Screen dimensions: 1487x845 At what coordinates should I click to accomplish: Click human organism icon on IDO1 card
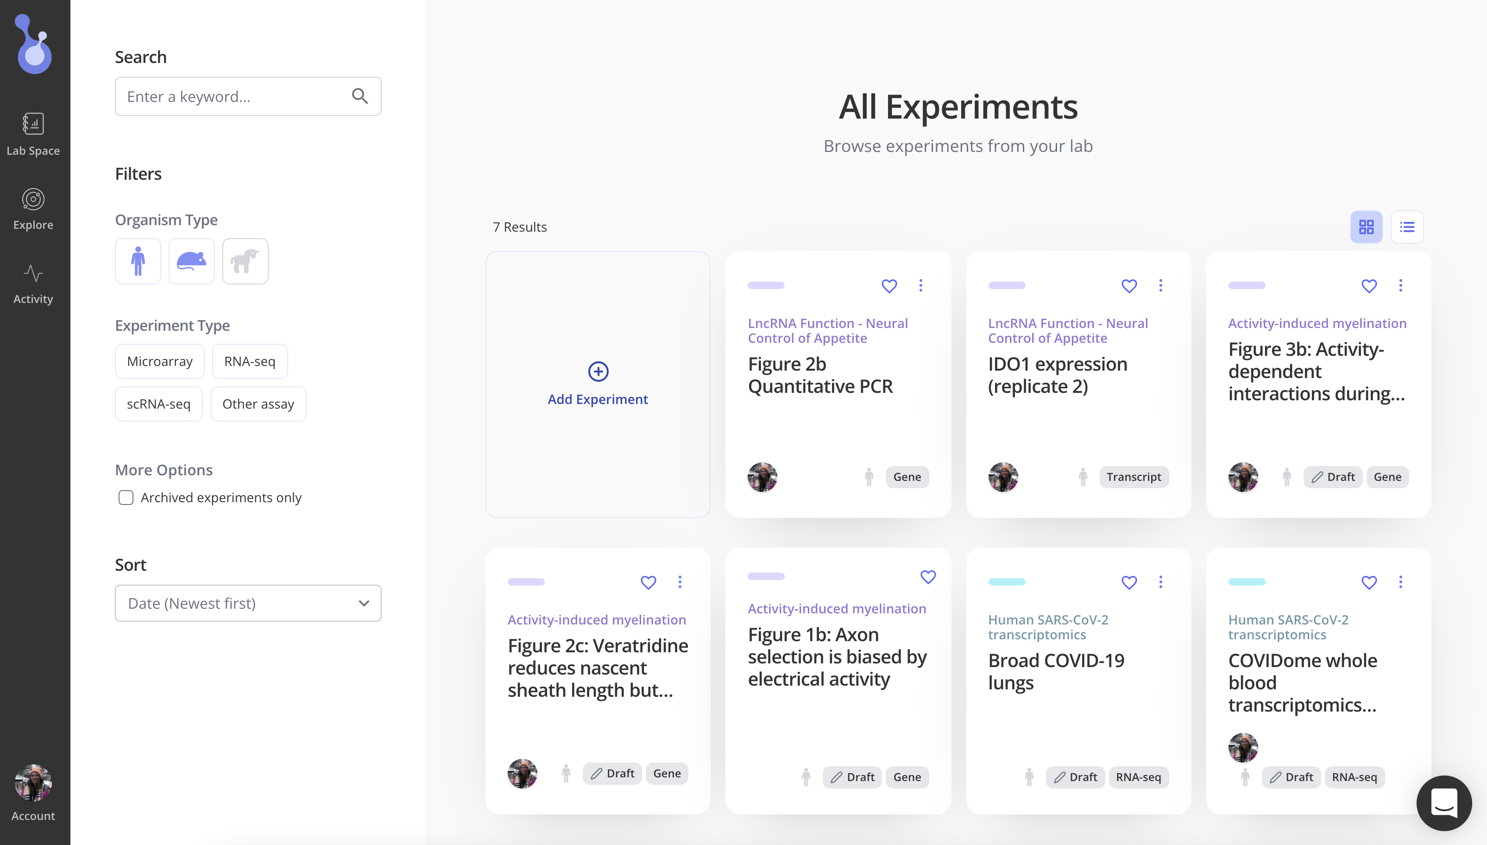(1083, 477)
